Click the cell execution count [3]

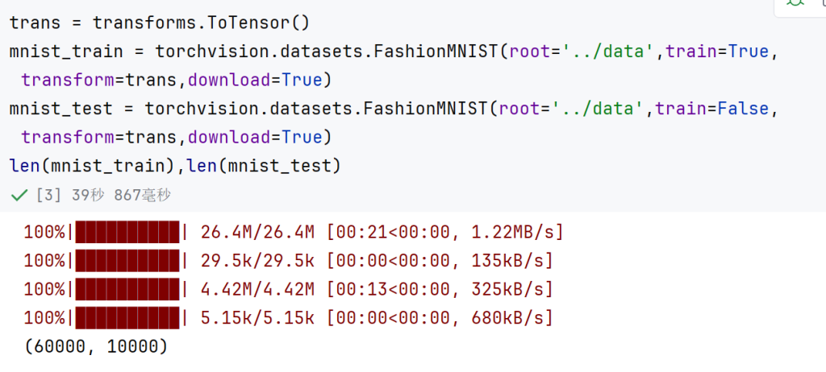(49, 196)
